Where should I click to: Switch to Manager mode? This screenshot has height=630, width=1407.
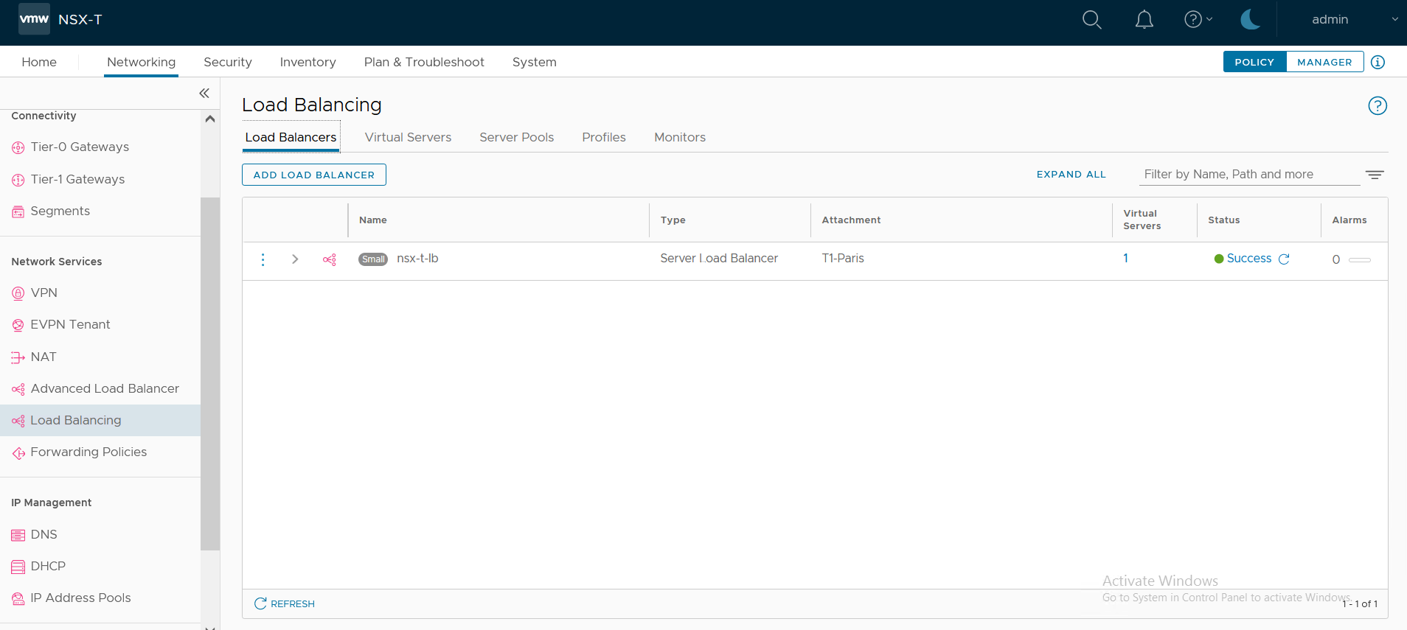(1324, 62)
